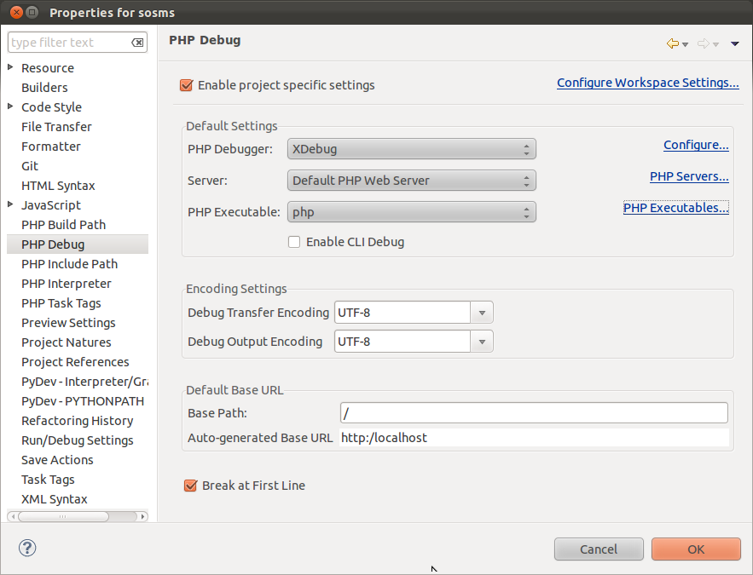Open Configure Workspace Settings link
This screenshot has height=575, width=753.
(648, 83)
